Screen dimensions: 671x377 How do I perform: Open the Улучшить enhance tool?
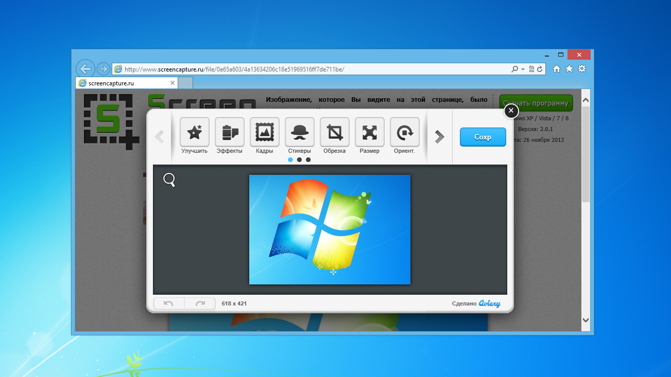click(194, 136)
